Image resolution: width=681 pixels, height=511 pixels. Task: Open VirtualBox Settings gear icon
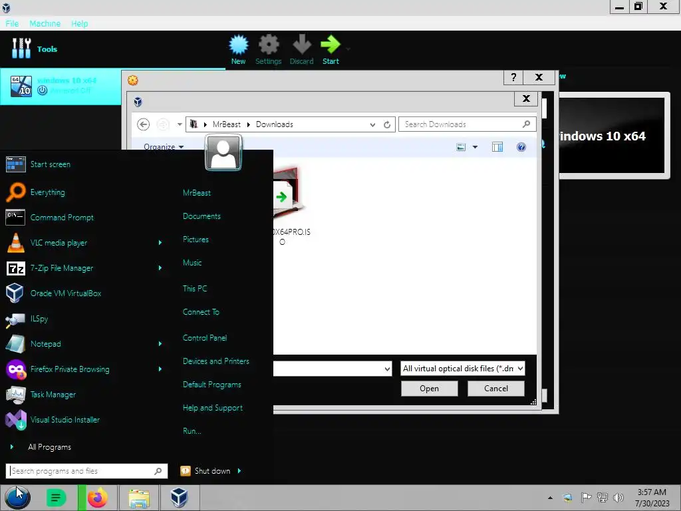[269, 45]
